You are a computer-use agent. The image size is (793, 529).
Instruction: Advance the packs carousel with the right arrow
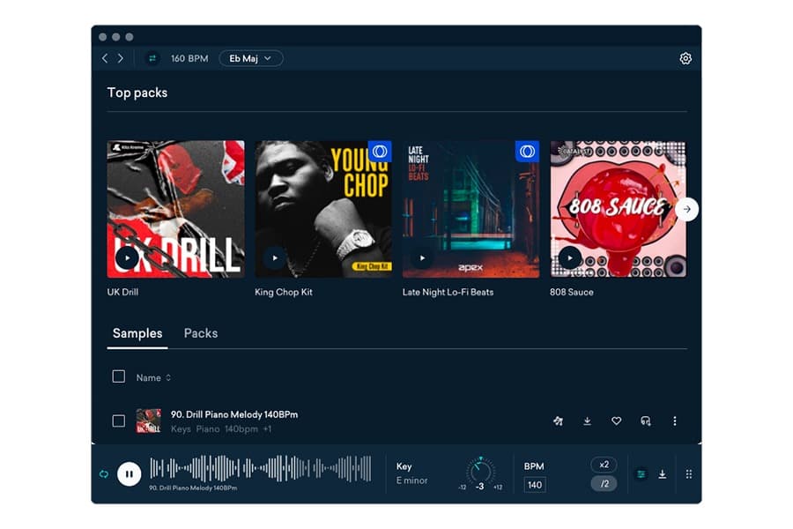coord(686,210)
